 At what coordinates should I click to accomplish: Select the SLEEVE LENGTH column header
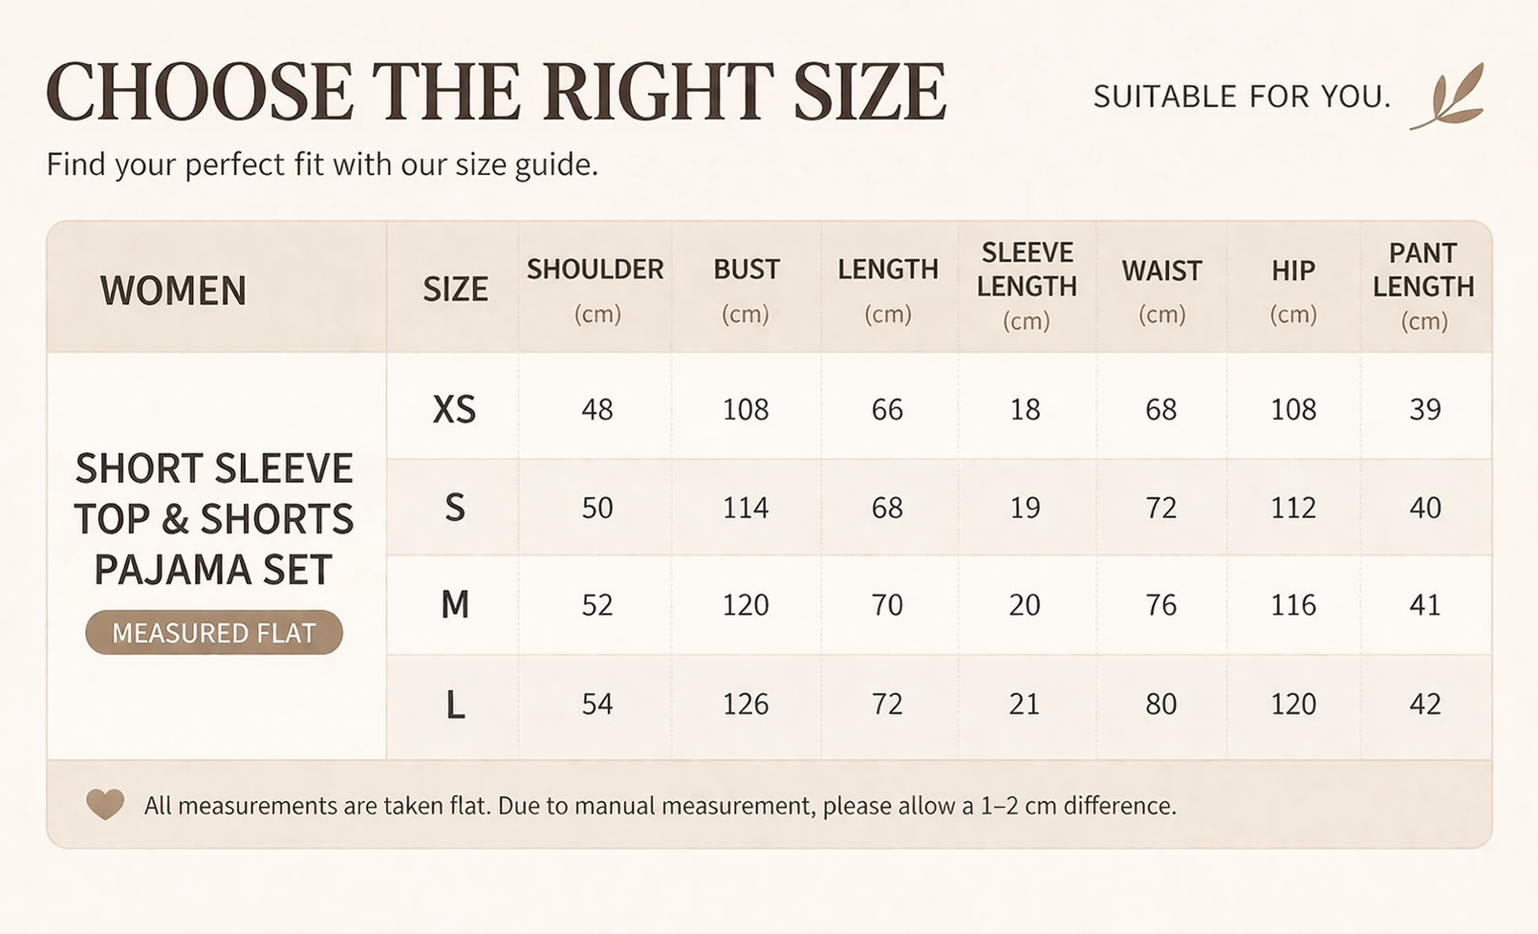pos(1027,286)
